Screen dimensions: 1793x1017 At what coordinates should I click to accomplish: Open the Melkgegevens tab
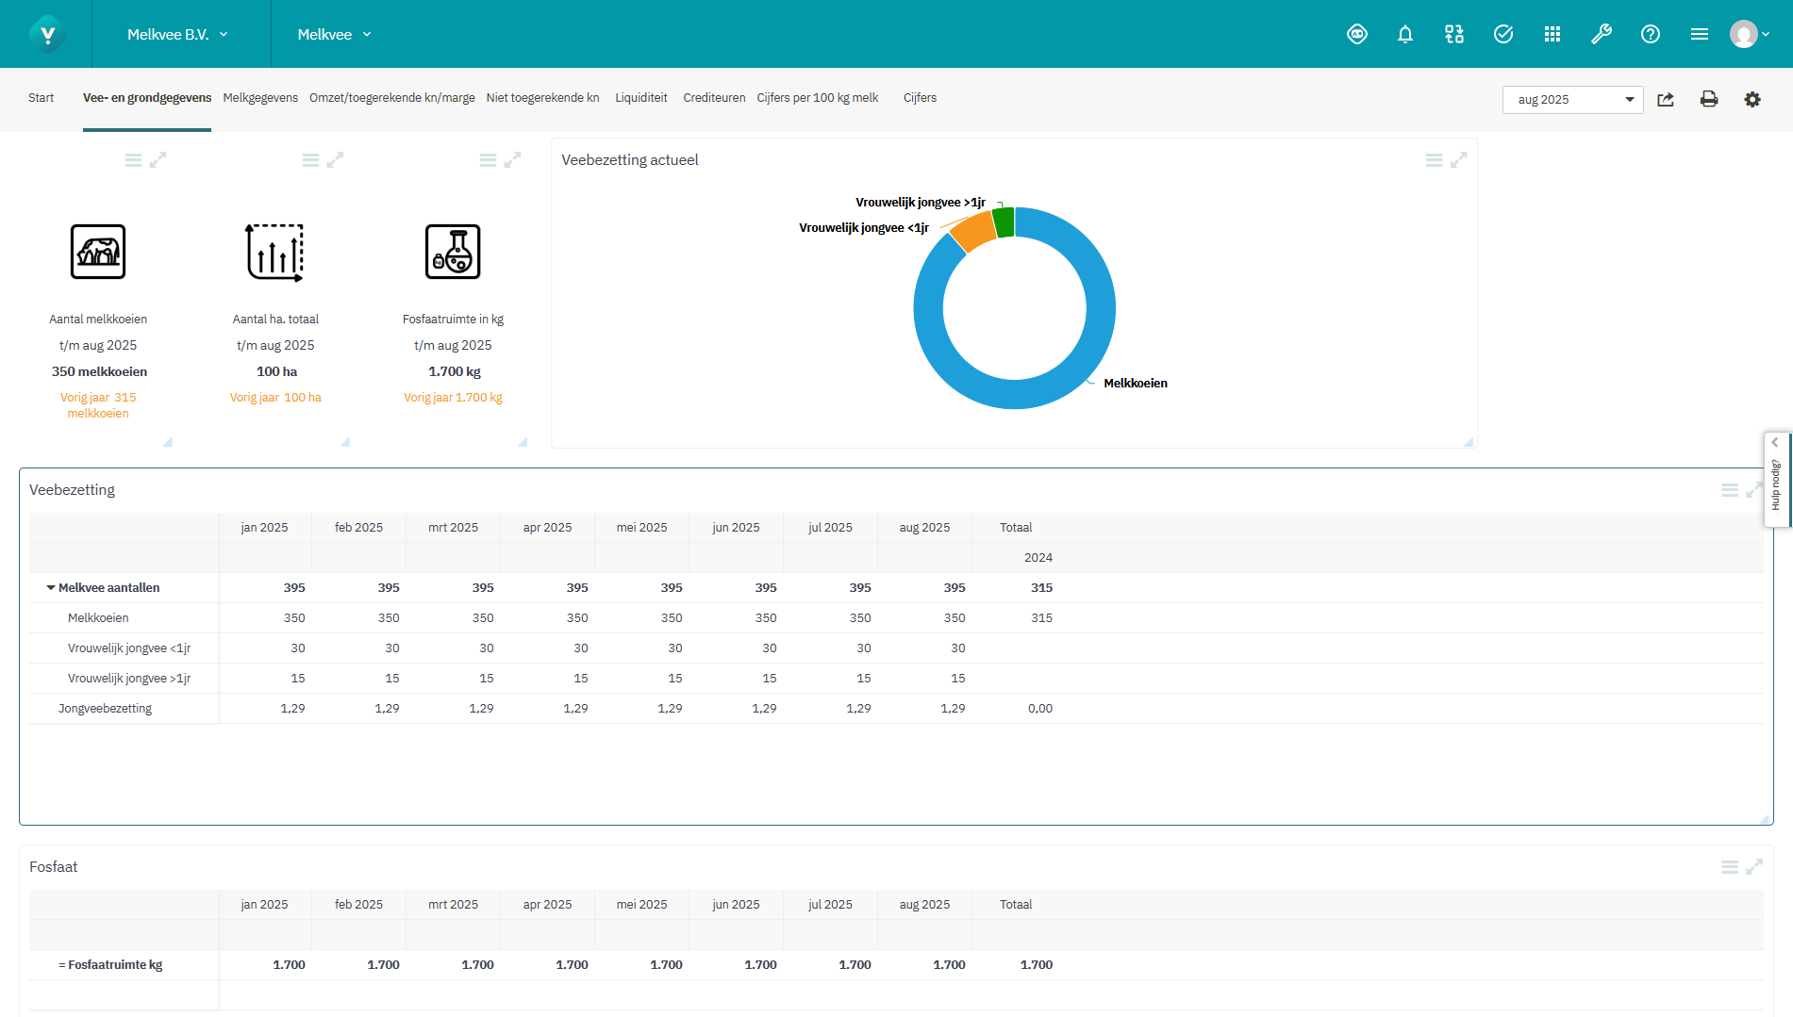260,97
